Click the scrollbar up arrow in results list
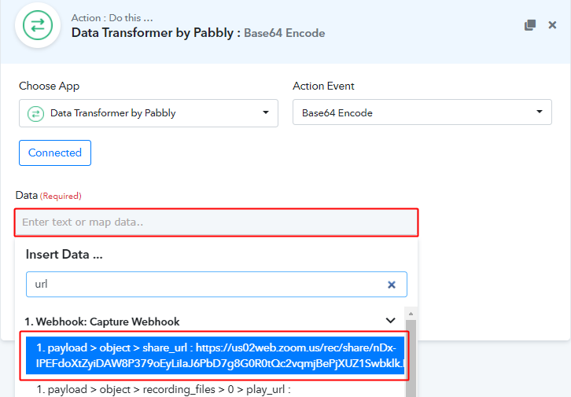Screen dimensions: 571x397 [x=411, y=314]
